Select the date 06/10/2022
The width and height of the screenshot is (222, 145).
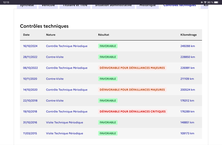coord(31,68)
